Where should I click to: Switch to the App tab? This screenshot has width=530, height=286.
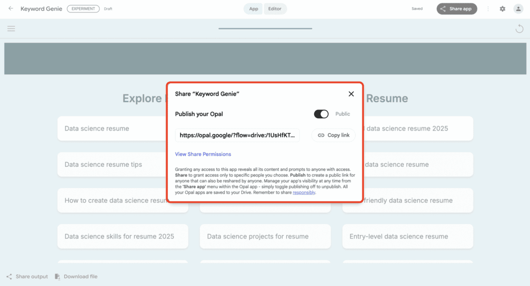pyautogui.click(x=254, y=9)
